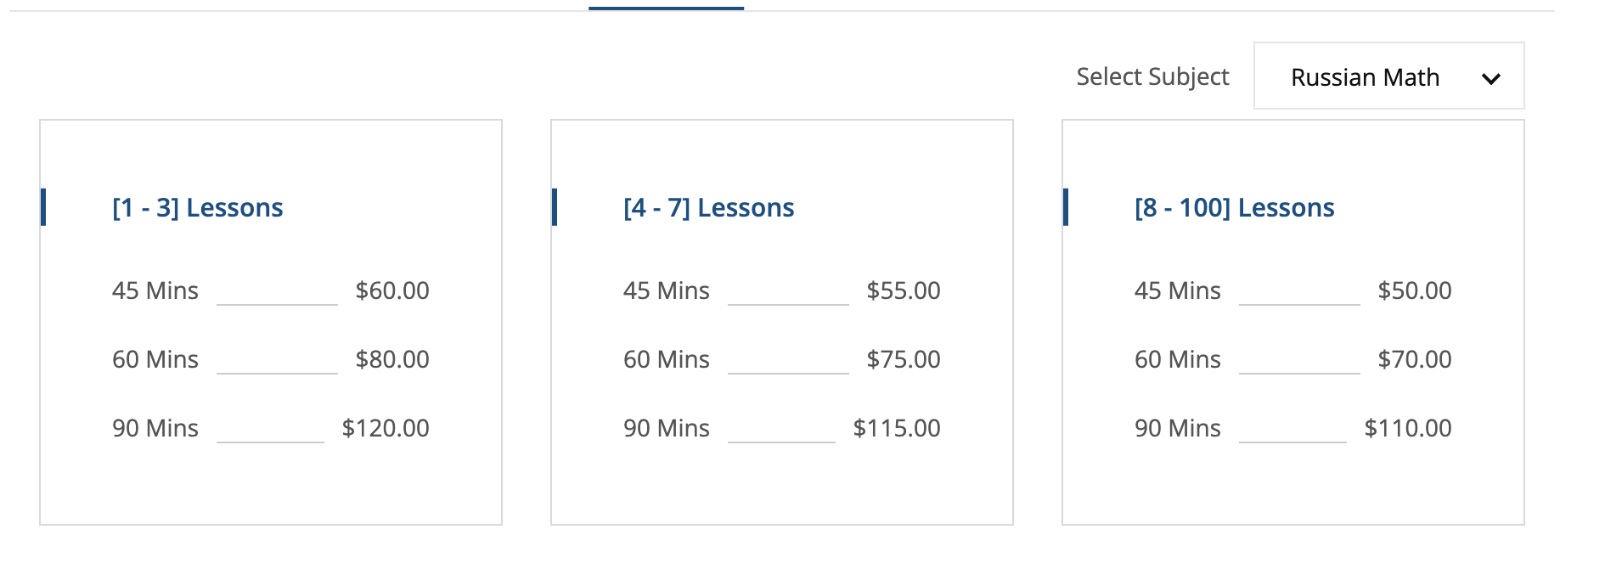Open the Russian Math subject dropdown
The height and width of the screenshot is (569, 1605).
click(1388, 76)
